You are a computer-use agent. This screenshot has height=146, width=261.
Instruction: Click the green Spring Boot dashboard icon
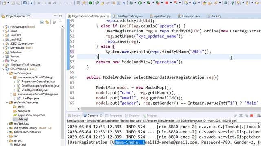pyautogui.click(x=91, y=3)
